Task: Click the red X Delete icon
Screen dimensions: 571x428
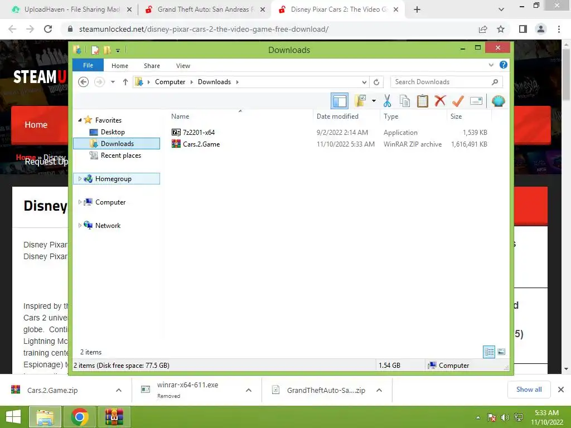Action: pos(440,100)
